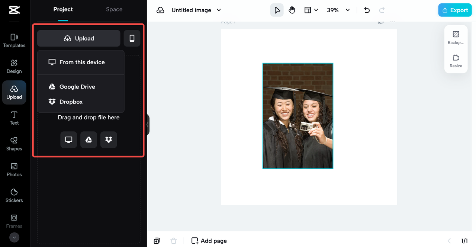This screenshot has width=476, height=247.
Task: Open the Frames panel
Action: tap(14, 221)
